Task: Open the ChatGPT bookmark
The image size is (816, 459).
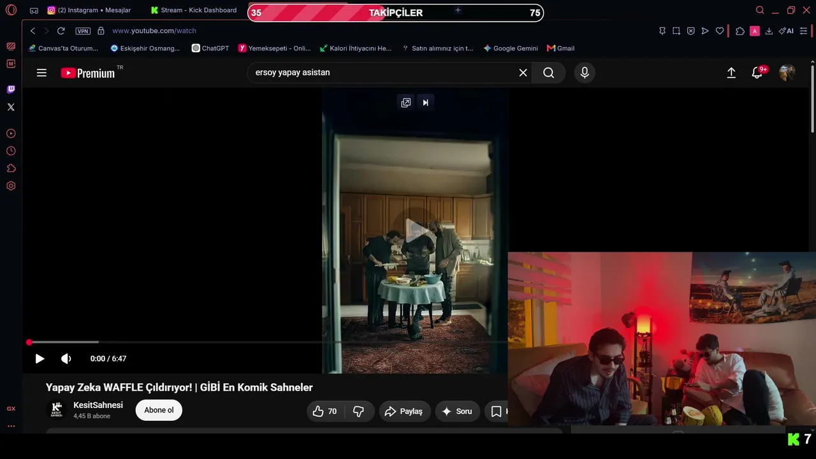Action: 210,48
